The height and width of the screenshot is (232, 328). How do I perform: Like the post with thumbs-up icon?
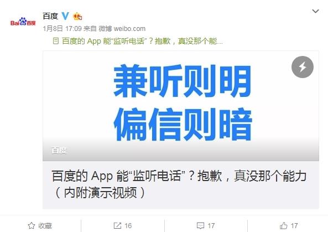tap(283, 225)
